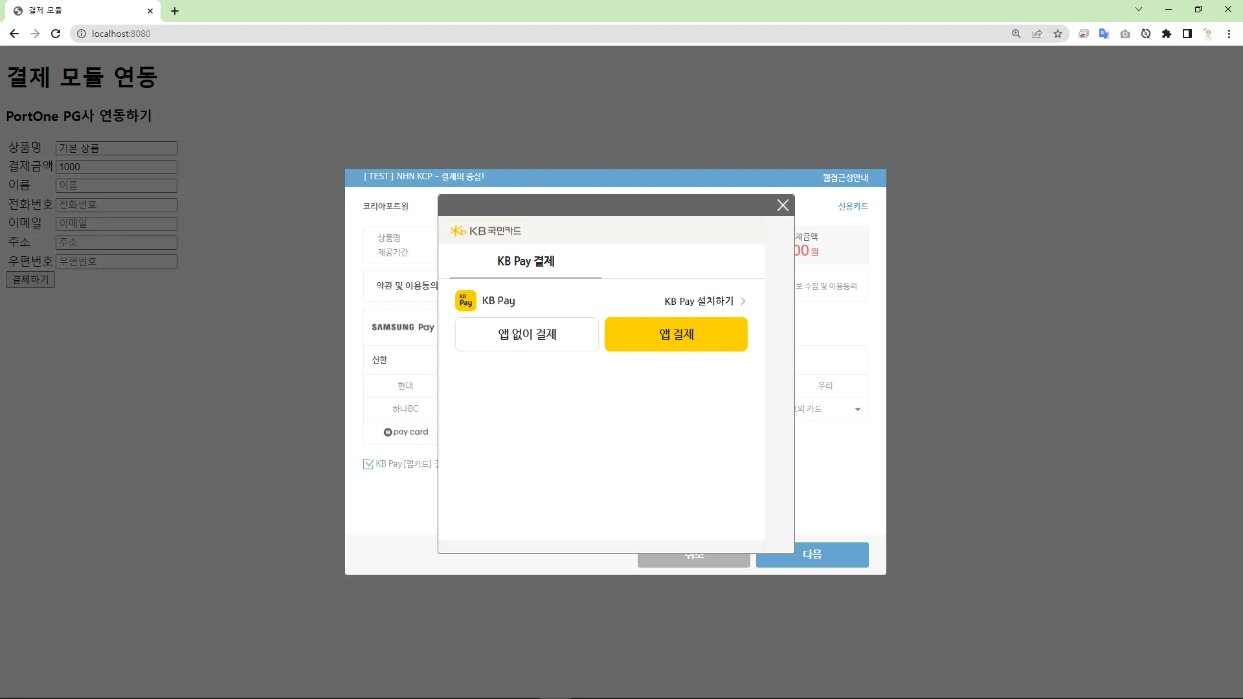Viewport: 1243px width, 699px height.
Task: Click the share page icon
Action: [x=1037, y=34]
